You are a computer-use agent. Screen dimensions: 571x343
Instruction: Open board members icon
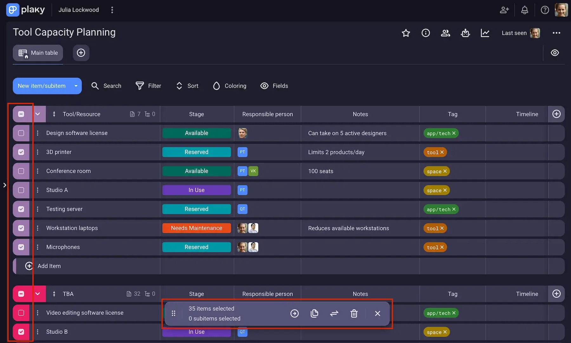[445, 33]
